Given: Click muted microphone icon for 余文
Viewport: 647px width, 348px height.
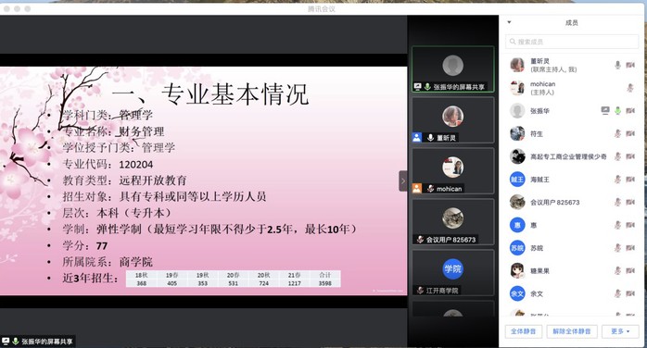Looking at the screenshot, I should [617, 293].
